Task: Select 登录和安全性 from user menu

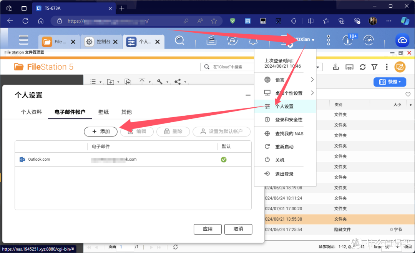Action: pos(289,120)
